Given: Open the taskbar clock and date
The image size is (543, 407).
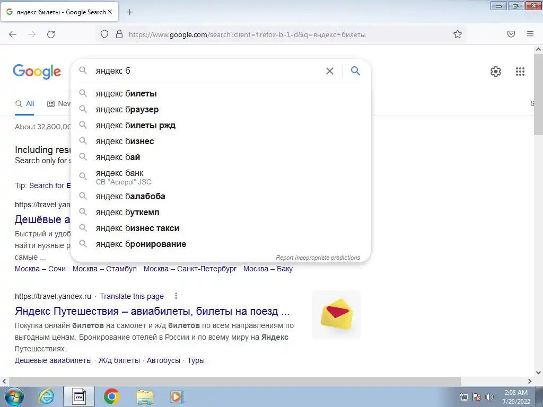Looking at the screenshot, I should pyautogui.click(x=516, y=397).
